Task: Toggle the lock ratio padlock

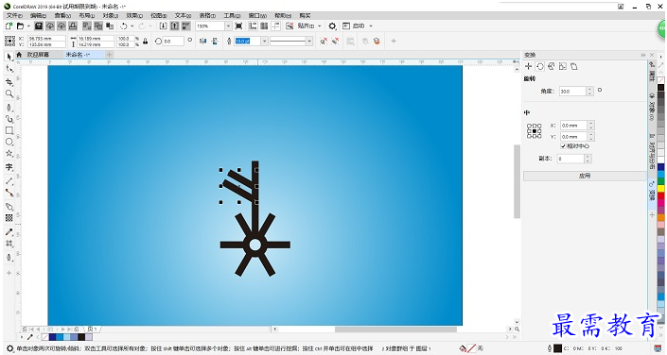Action: (146, 42)
